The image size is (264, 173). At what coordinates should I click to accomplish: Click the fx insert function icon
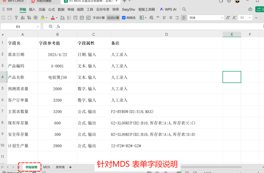(x=58, y=27)
